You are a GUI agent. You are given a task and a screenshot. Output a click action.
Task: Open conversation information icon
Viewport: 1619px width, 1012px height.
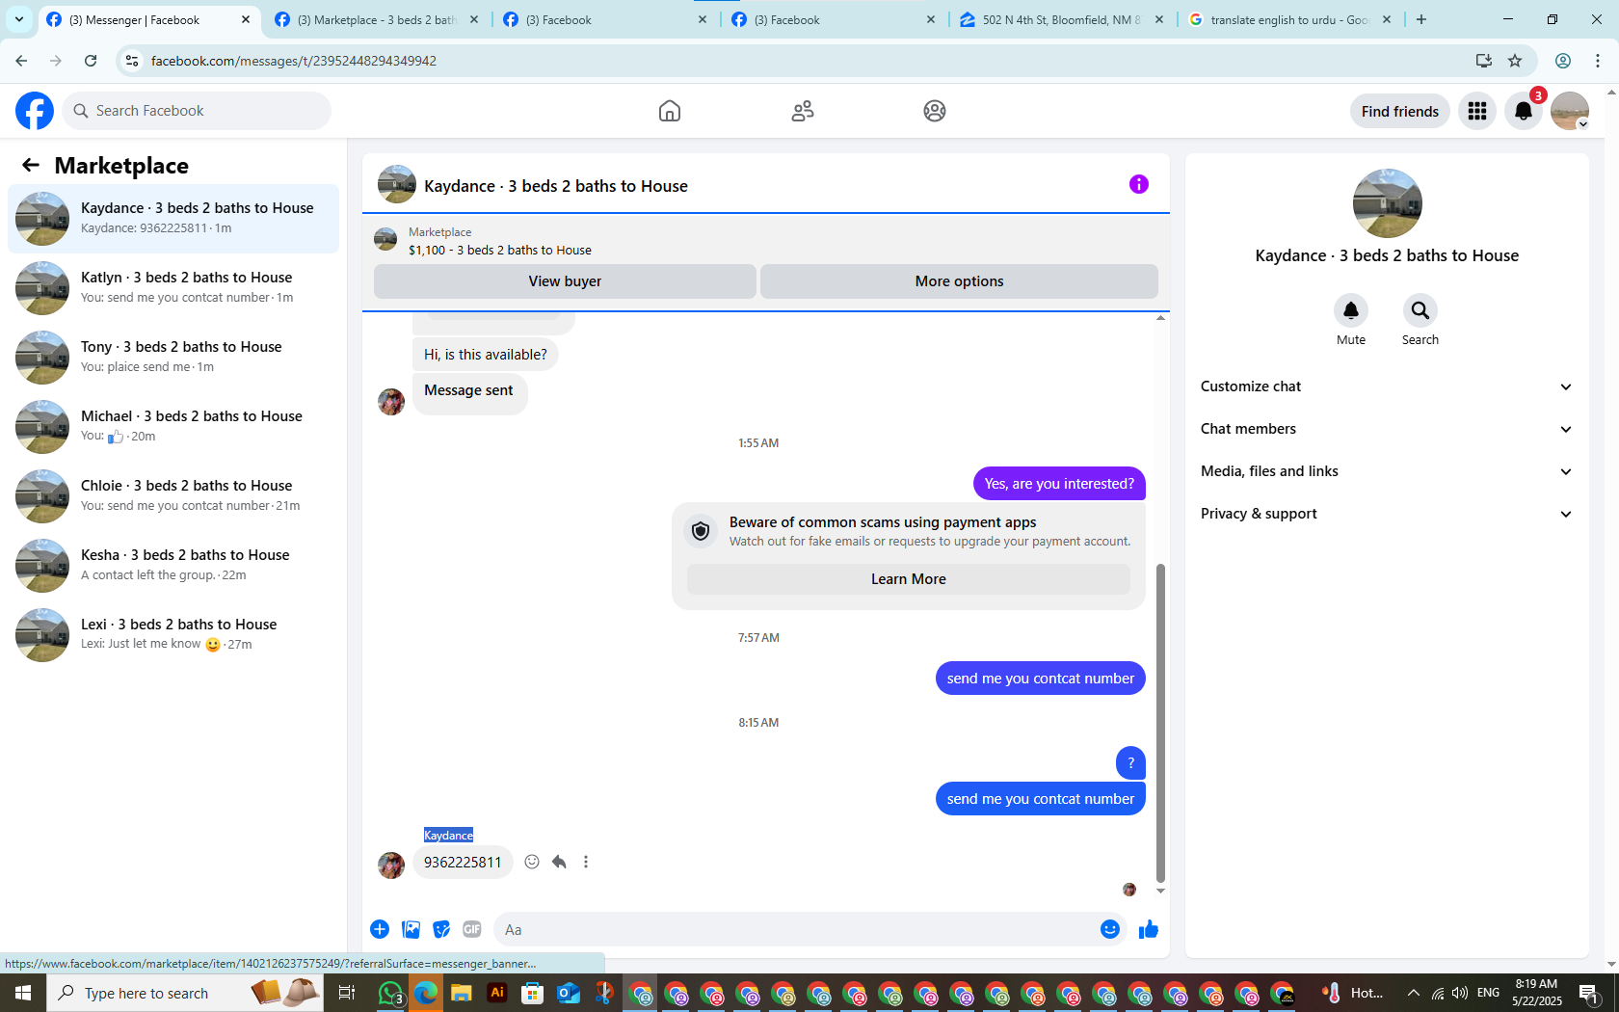(x=1139, y=184)
